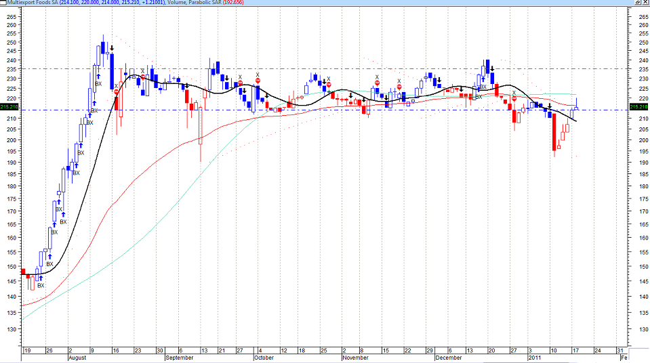Click the October label on the date axis
The width and height of the screenshot is (650, 363).
click(x=264, y=358)
